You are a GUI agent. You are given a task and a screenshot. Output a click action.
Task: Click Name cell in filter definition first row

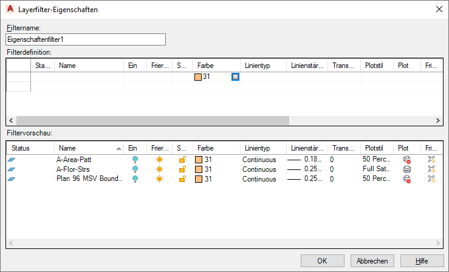coord(89,77)
